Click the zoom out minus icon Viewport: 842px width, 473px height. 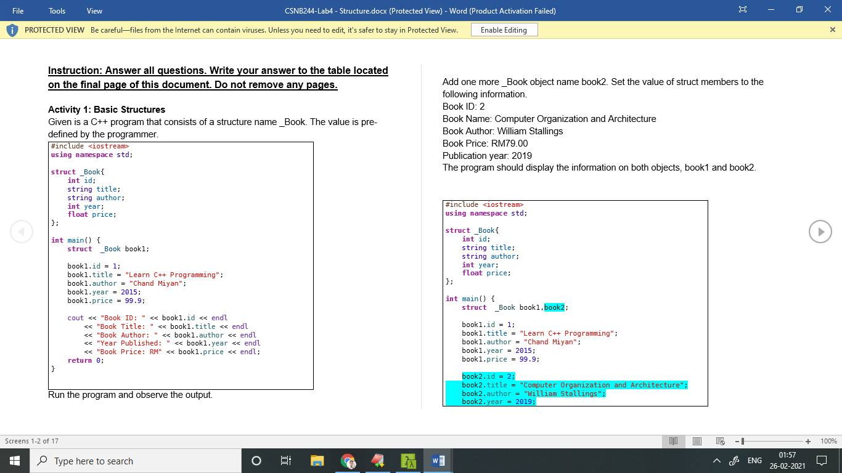[736, 441]
